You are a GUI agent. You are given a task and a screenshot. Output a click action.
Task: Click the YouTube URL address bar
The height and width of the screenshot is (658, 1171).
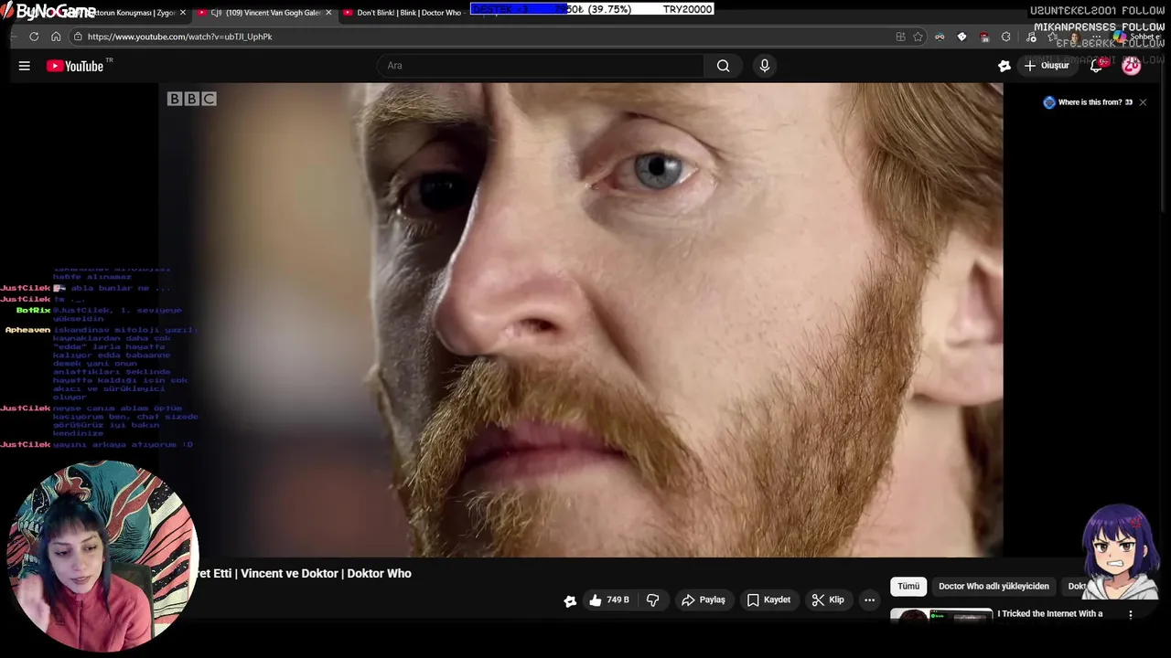pyautogui.click(x=485, y=37)
